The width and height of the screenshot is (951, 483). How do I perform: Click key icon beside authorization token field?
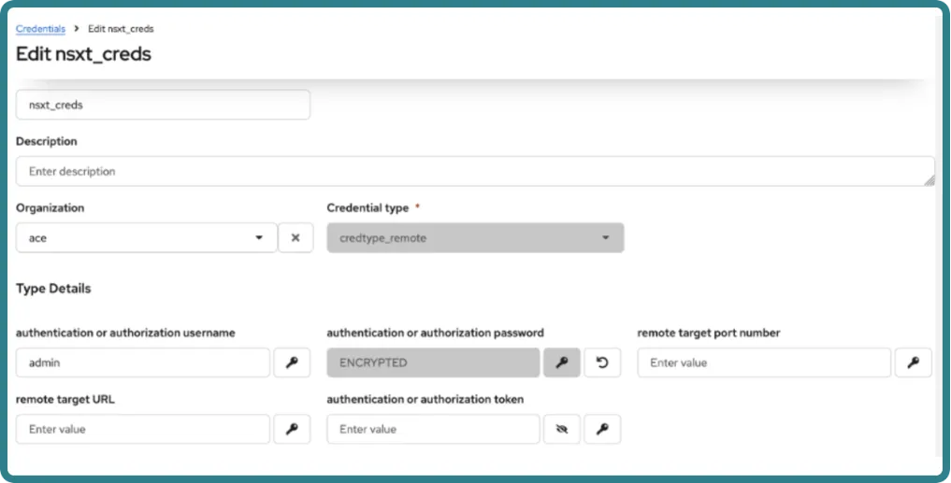[x=602, y=429]
